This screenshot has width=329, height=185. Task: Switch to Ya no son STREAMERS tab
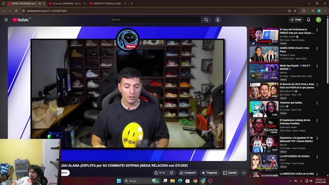pyautogui.click(x=67, y=4)
